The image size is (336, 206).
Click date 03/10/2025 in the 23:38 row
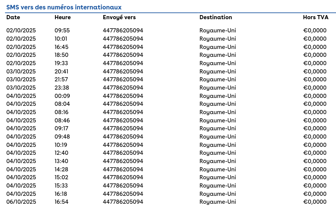21,88
